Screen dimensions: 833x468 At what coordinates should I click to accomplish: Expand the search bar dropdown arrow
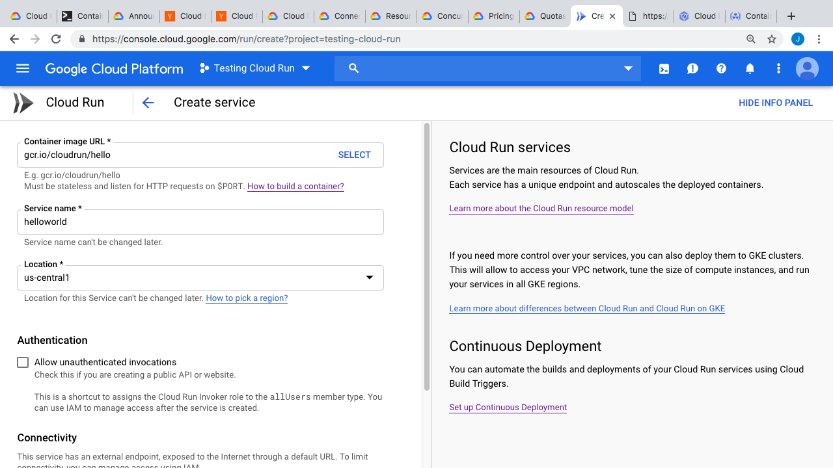point(628,68)
